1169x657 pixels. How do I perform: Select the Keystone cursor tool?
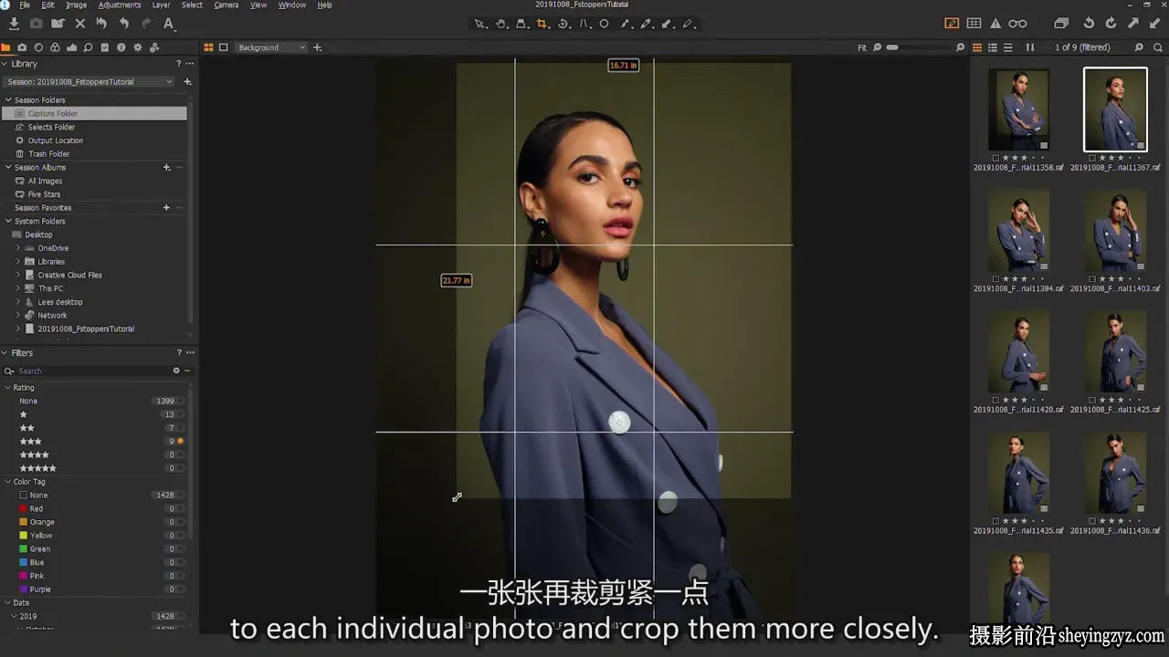coord(584,24)
